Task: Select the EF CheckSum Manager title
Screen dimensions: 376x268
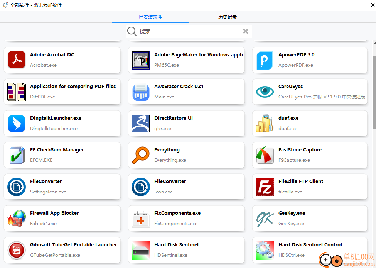Action: [57, 150]
